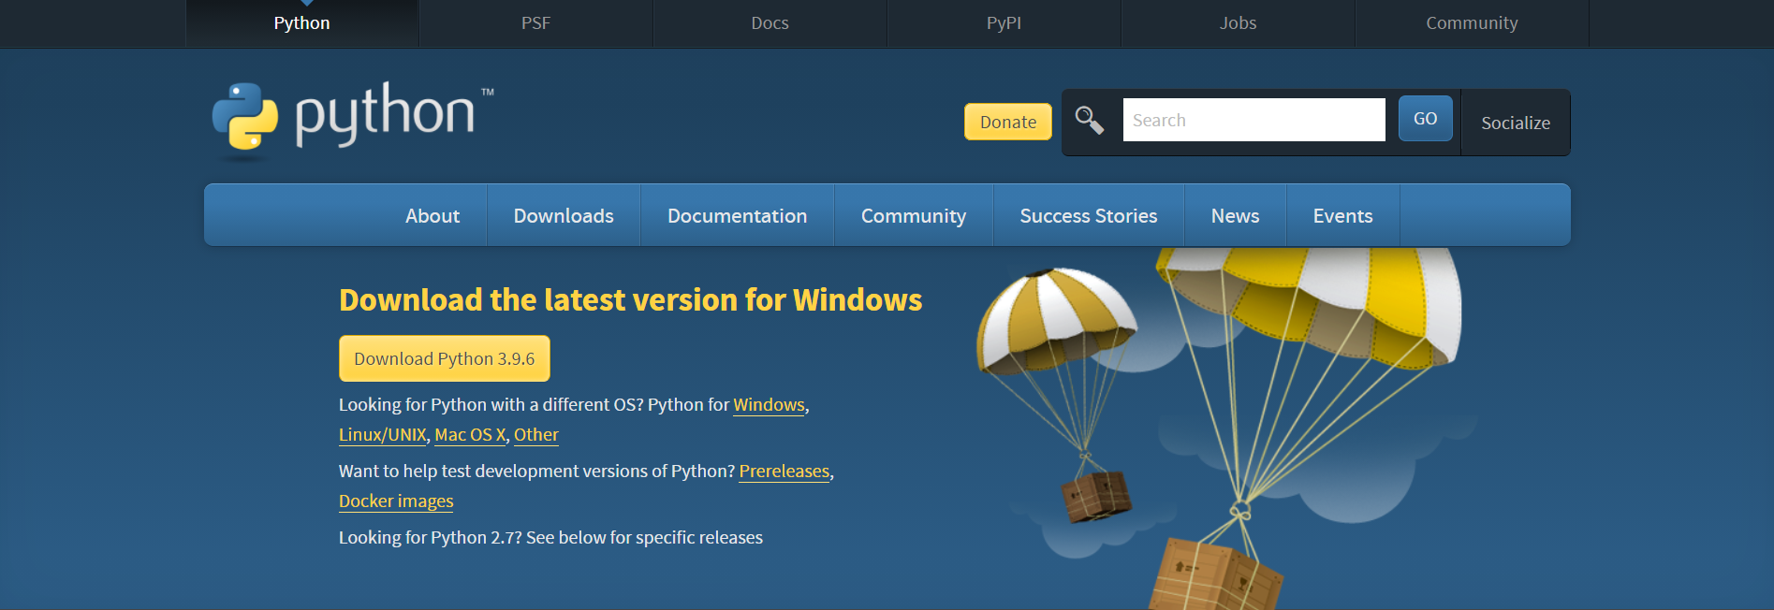Open the About navigation menu
Image resolution: width=1774 pixels, height=610 pixels.
tap(433, 215)
